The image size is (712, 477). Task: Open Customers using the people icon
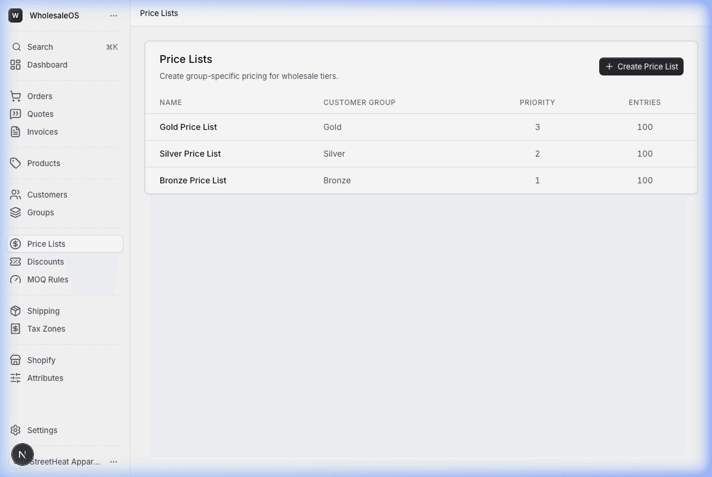click(15, 195)
